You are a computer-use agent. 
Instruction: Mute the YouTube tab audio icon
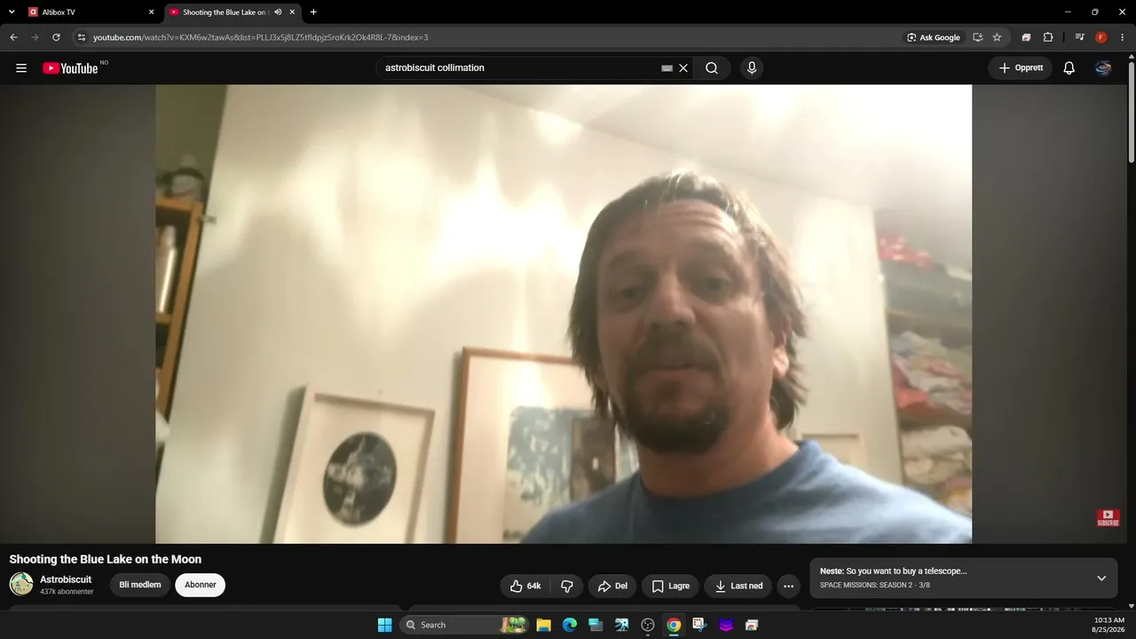278,12
